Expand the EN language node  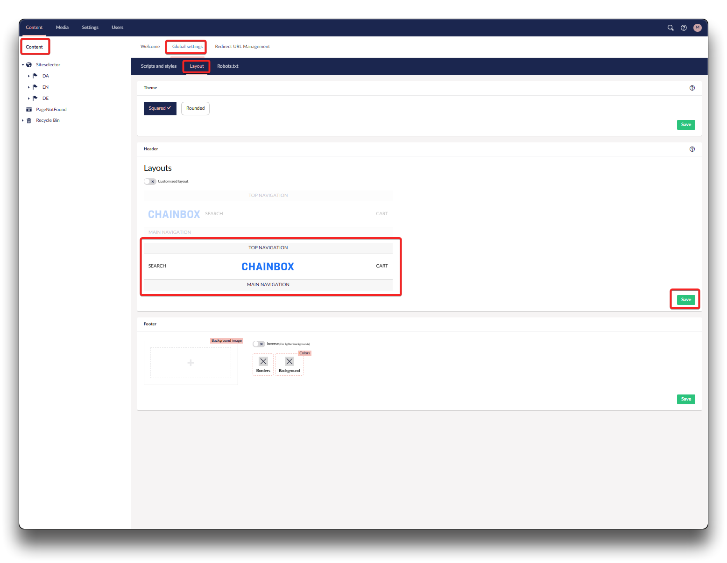pos(28,87)
